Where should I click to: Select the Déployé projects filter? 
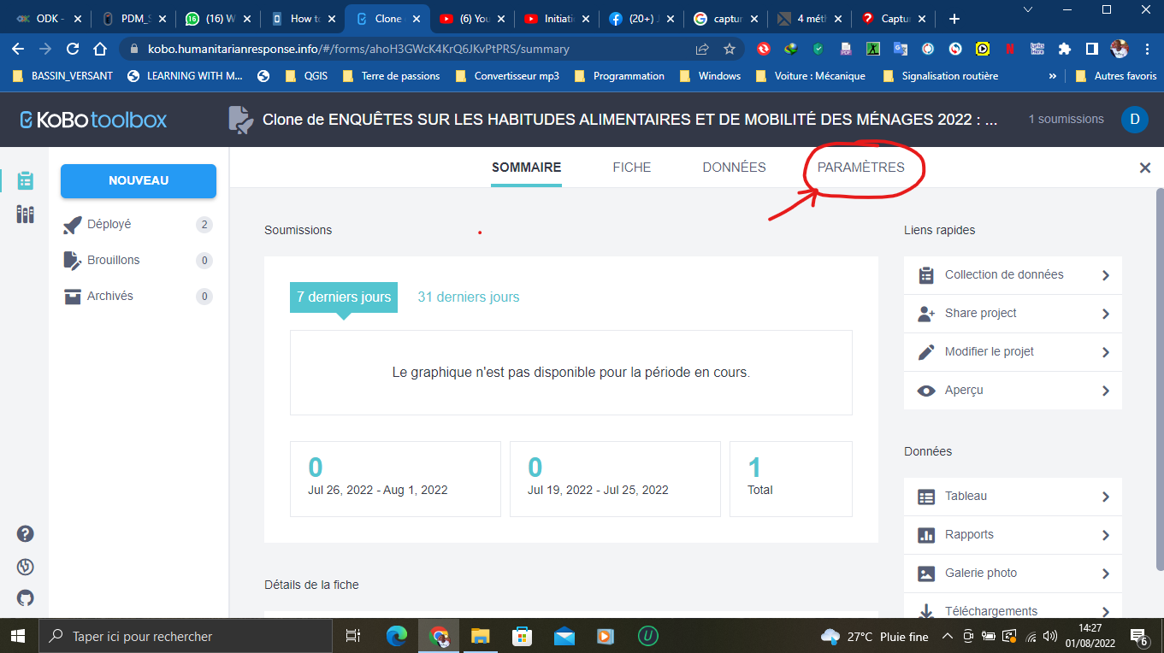[109, 225]
